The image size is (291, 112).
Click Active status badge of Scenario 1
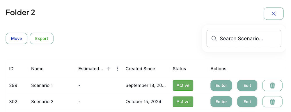tap(183, 85)
